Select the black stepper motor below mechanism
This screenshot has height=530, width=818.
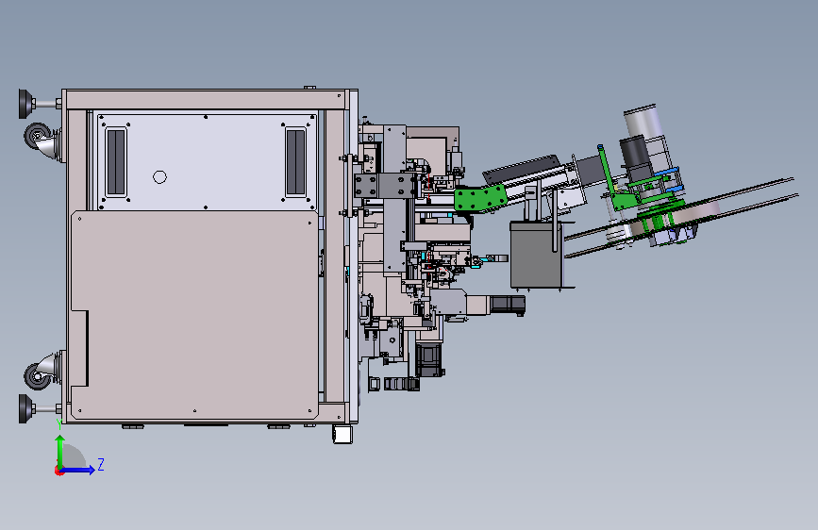coord(429,359)
